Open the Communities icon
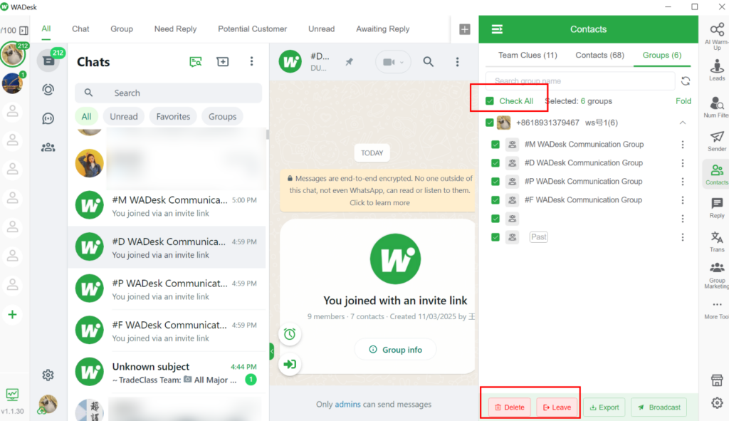Screen dimensions: 729x421 click(48, 147)
